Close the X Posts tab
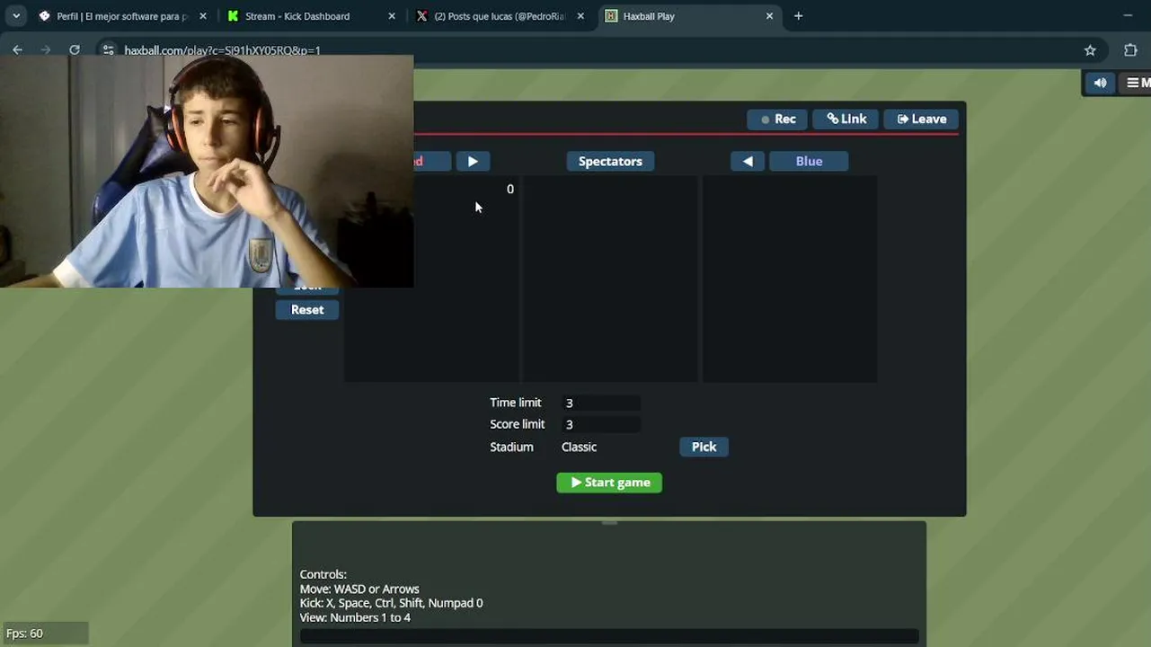The image size is (1151, 647). click(x=580, y=16)
